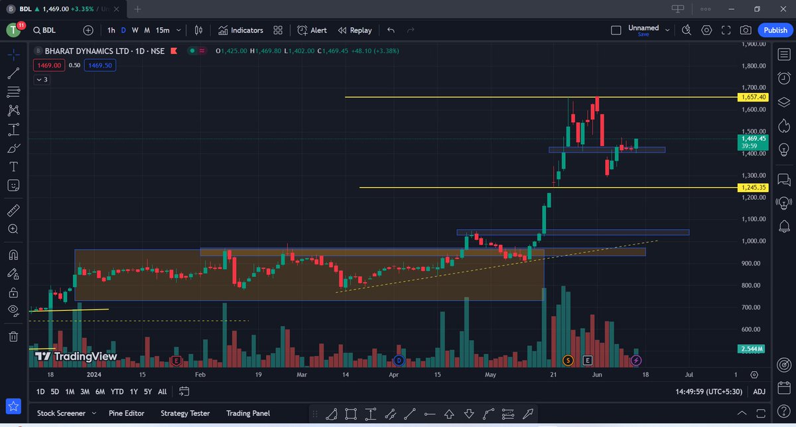Open the object tree layers panel
The width and height of the screenshot is (796, 427).
click(x=784, y=102)
